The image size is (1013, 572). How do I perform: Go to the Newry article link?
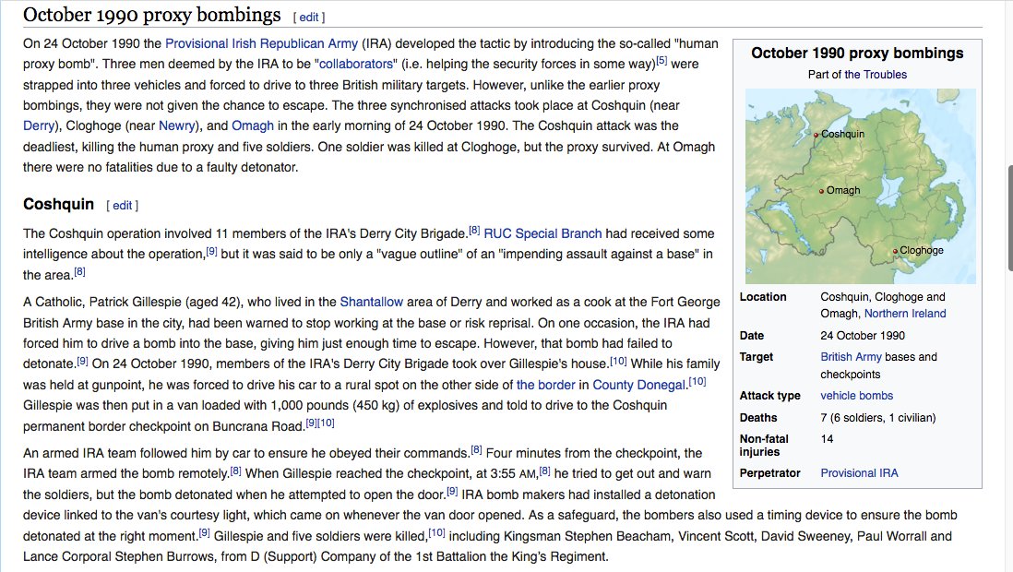tap(177, 125)
